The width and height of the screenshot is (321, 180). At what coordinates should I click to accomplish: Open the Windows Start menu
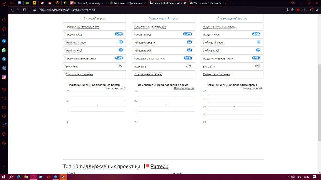4,177
